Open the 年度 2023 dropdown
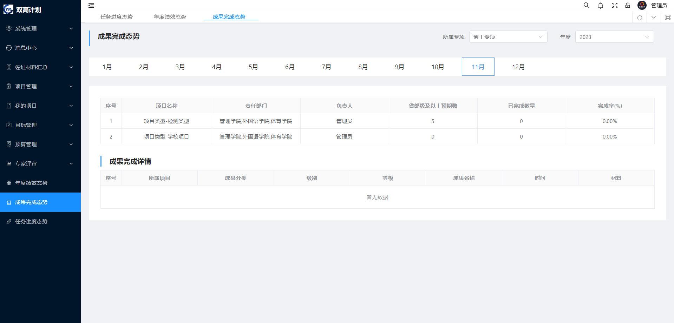 tap(614, 37)
